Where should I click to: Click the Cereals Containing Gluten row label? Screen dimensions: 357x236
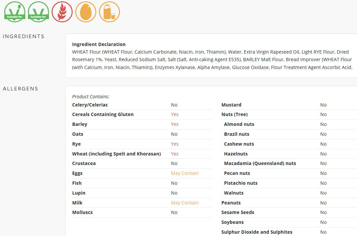103,114
